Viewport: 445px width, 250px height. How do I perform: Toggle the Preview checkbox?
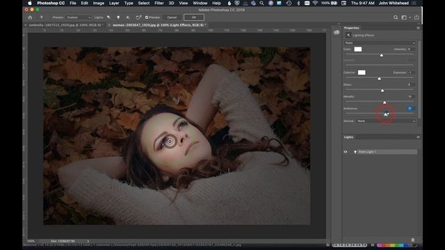tap(147, 17)
